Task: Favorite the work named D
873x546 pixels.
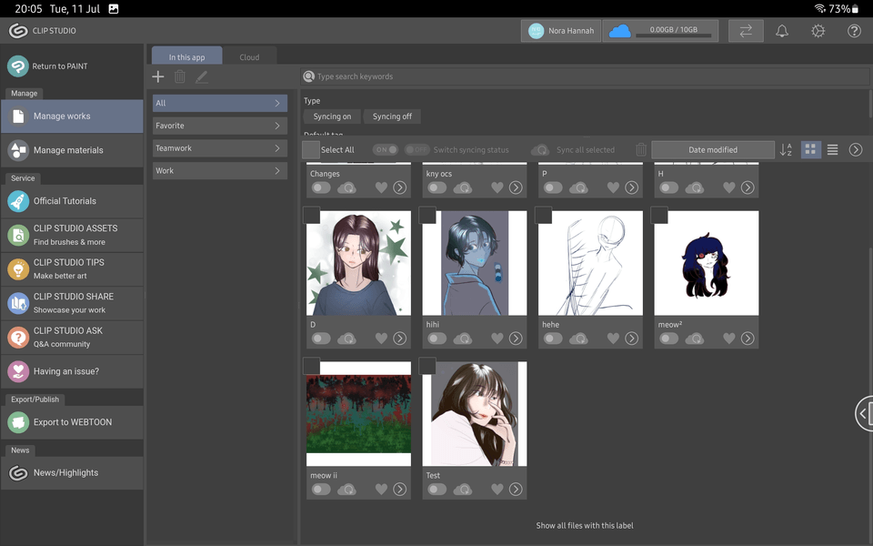Action: click(381, 339)
